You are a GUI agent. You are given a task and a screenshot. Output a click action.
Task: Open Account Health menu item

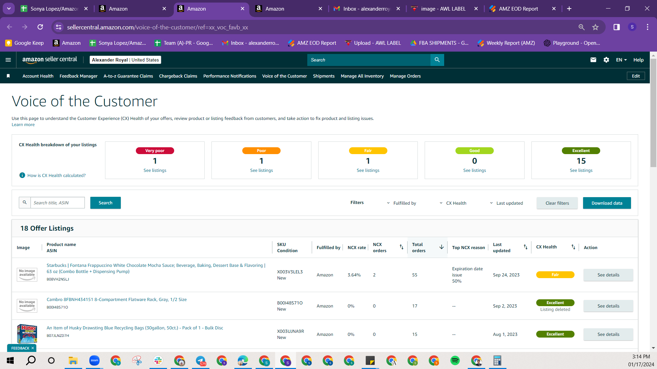38,76
